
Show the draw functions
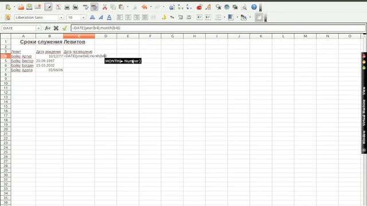pos(208,7)
